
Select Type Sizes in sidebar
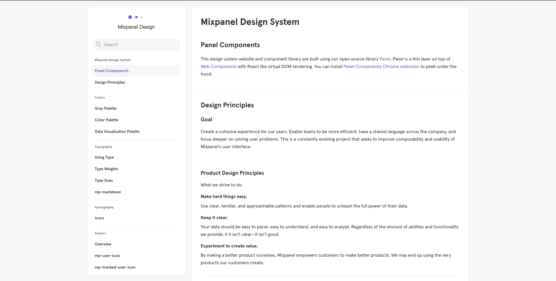point(136,180)
